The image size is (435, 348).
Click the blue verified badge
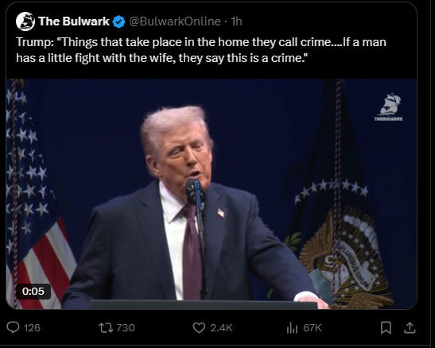point(118,21)
